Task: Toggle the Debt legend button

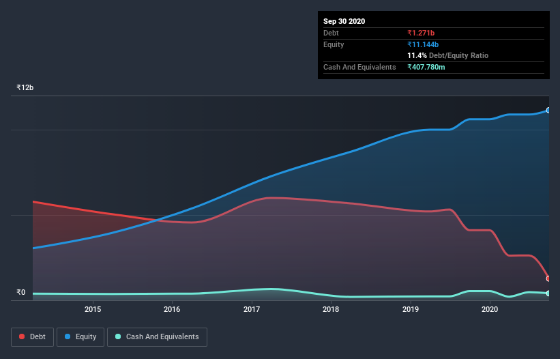Action: coord(33,337)
